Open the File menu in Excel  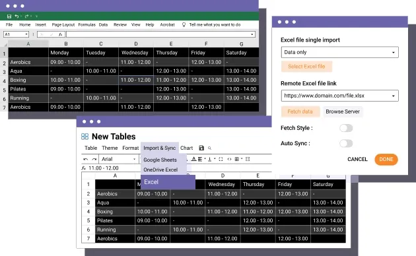(x=9, y=24)
